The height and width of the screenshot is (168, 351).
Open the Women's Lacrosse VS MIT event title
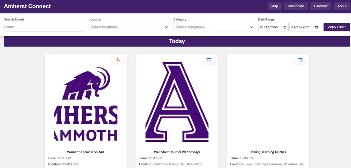86,152
